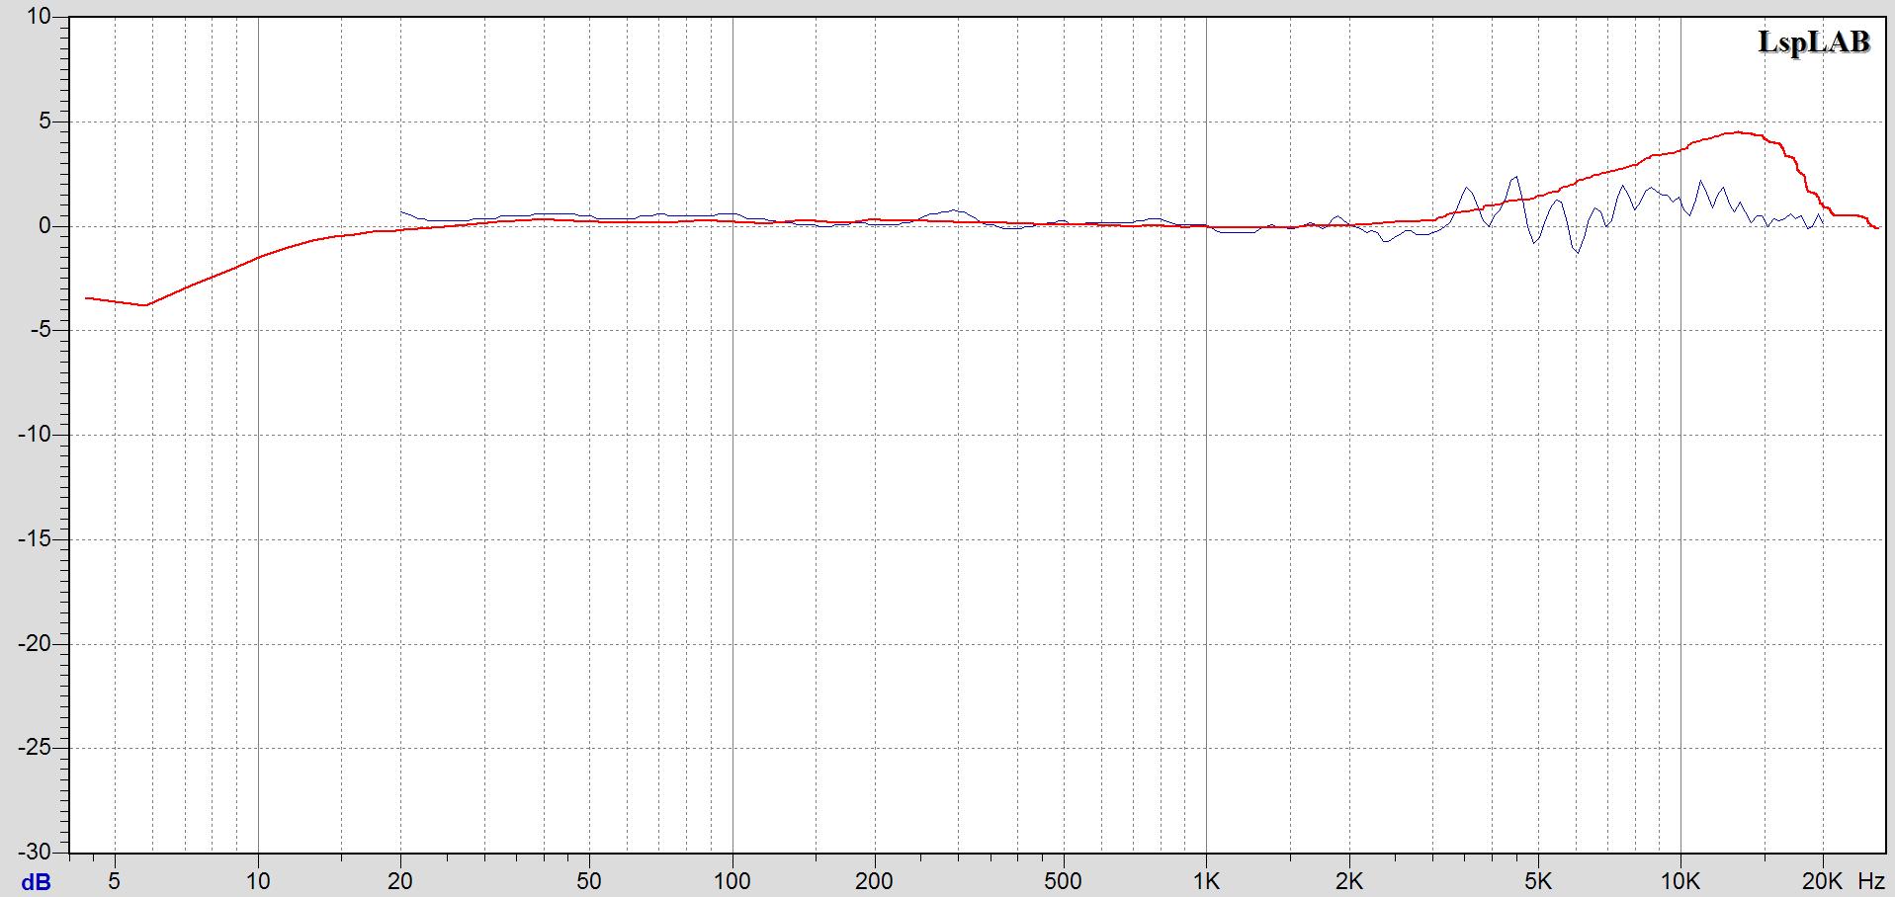Click the -10 dB y-axis label

[35, 435]
